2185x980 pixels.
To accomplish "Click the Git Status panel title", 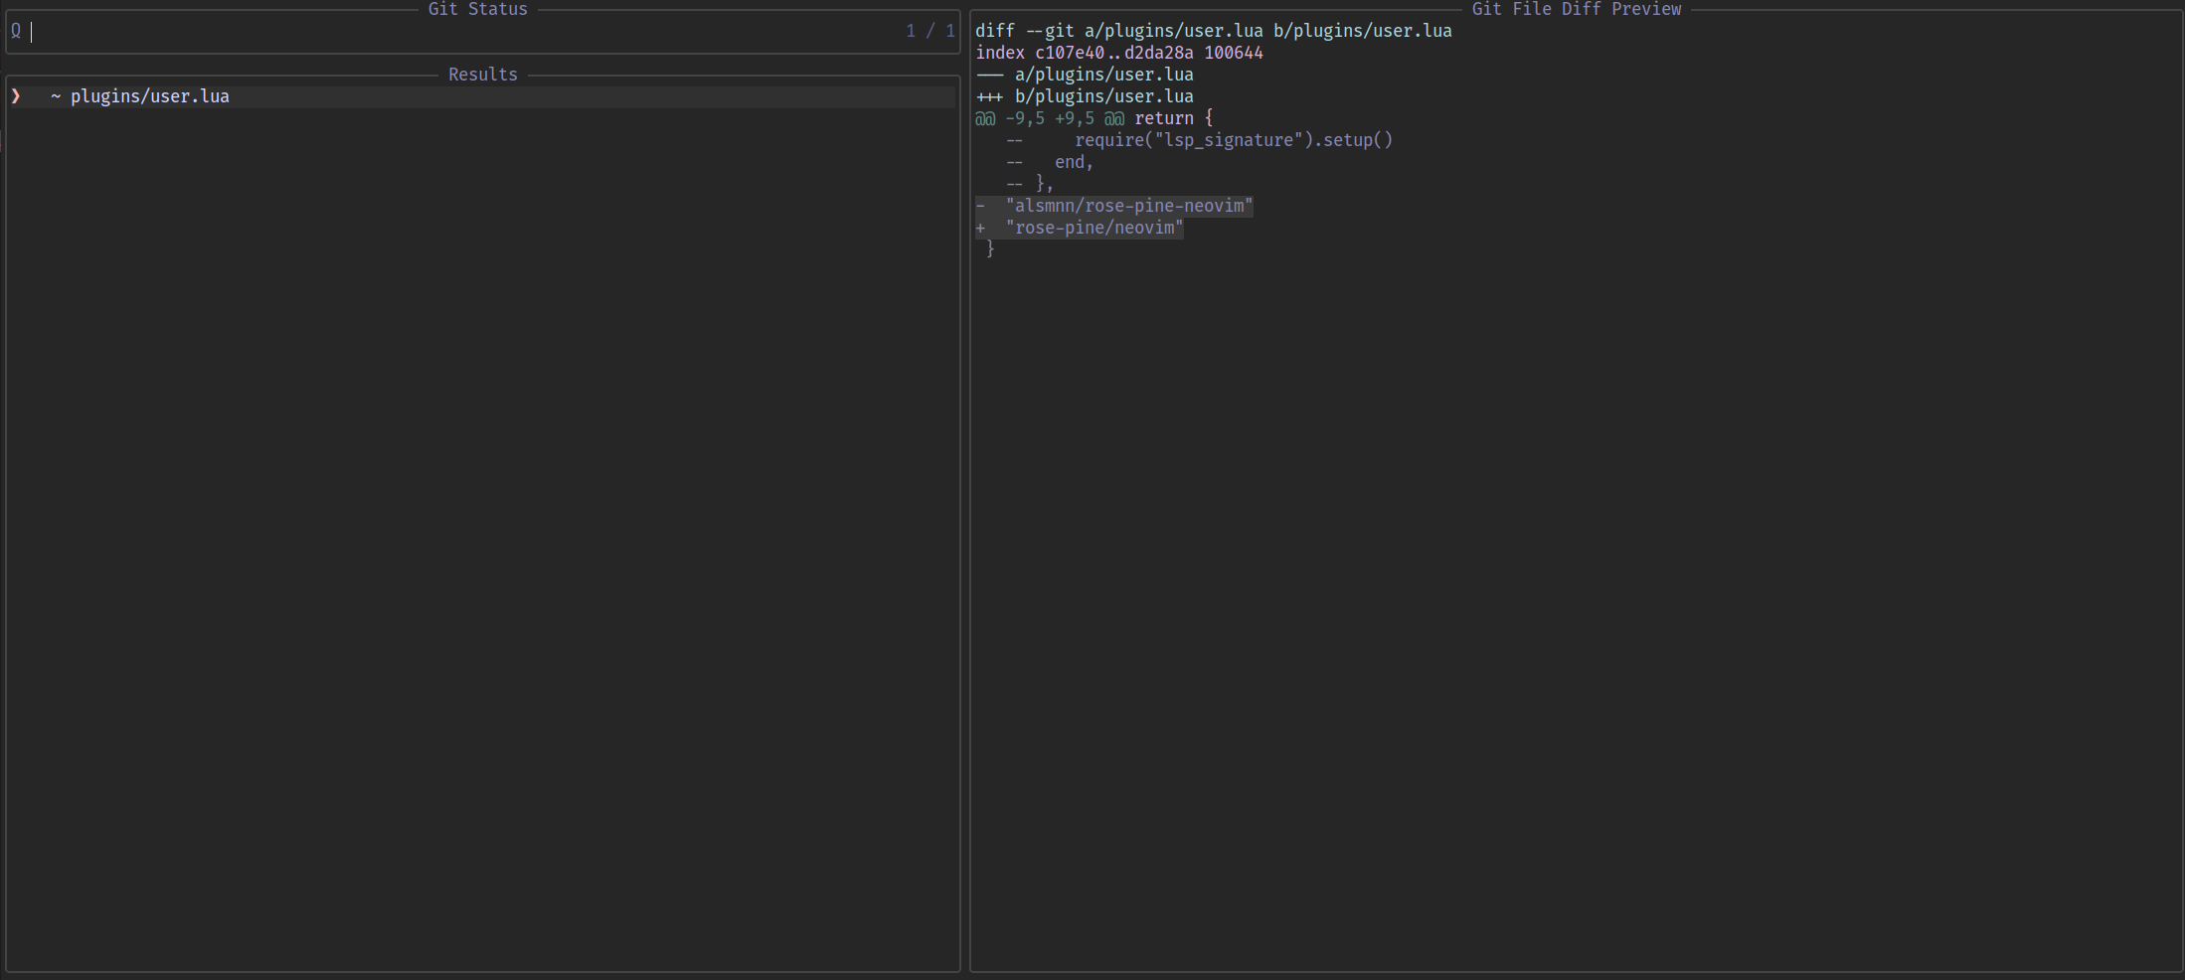I will [478, 9].
